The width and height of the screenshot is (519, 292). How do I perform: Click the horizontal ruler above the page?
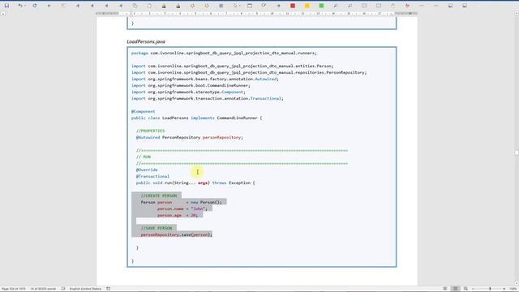(256, 14)
